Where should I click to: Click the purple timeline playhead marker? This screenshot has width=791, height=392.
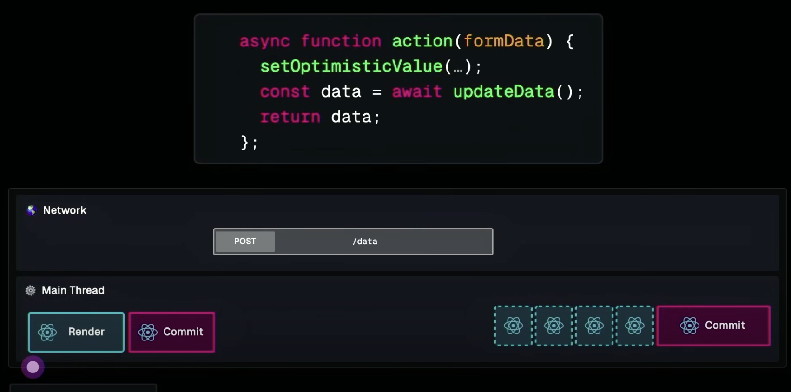(33, 367)
